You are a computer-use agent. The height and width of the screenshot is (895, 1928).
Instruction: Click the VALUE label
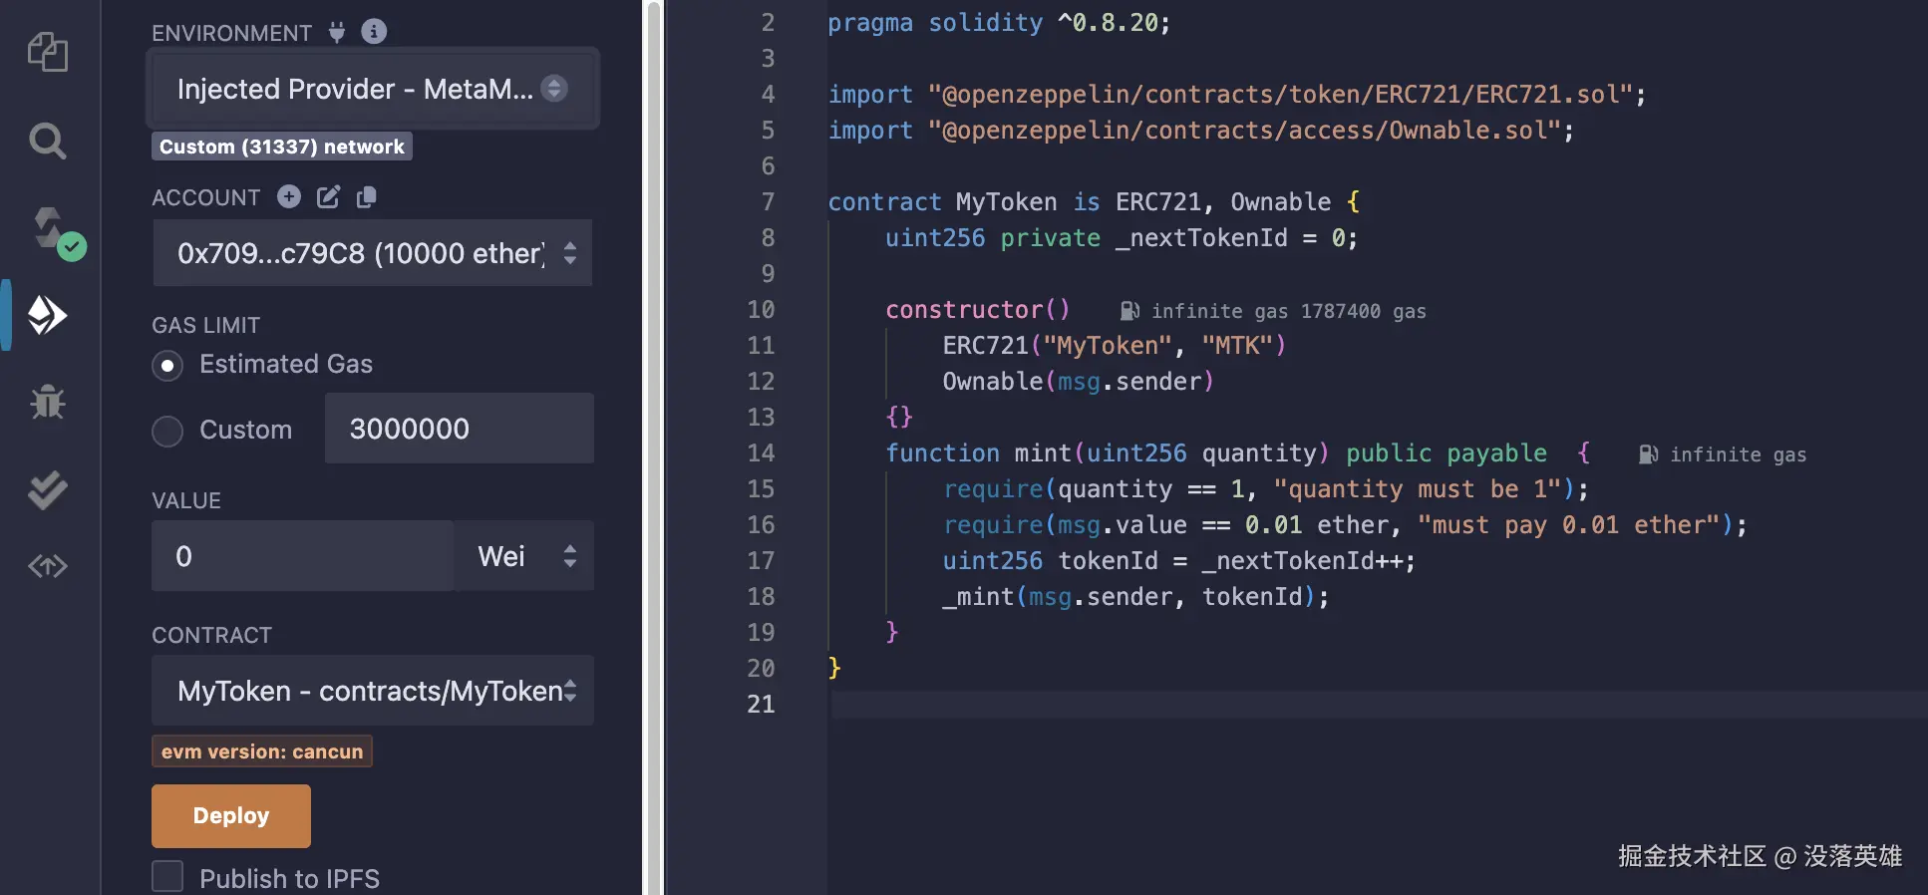tap(186, 500)
